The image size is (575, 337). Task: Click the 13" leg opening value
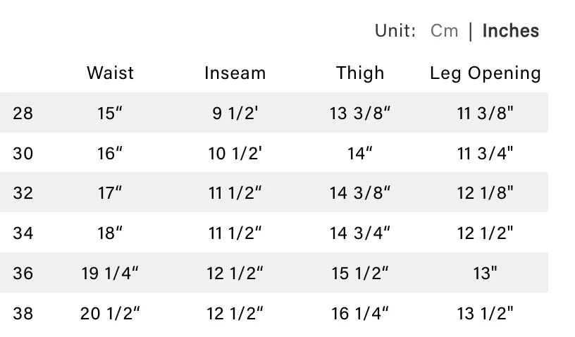pyautogui.click(x=485, y=273)
